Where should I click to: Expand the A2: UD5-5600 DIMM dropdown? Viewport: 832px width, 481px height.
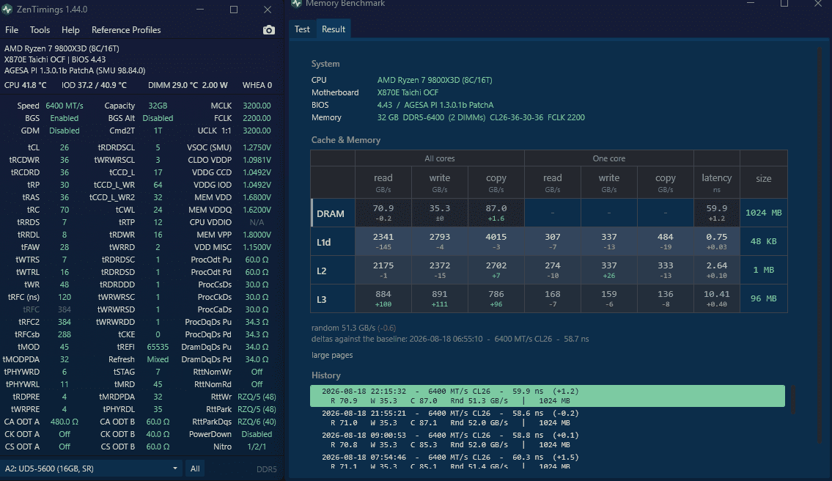point(92,469)
